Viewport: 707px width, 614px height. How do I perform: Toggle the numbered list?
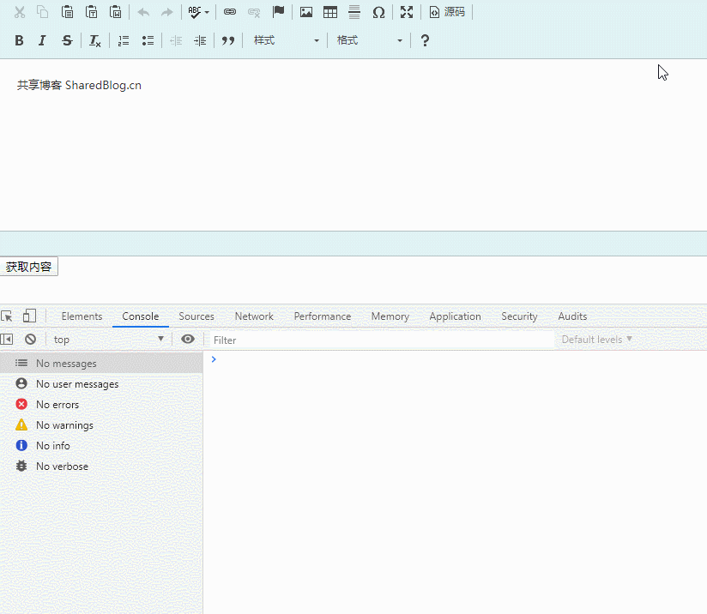point(124,40)
